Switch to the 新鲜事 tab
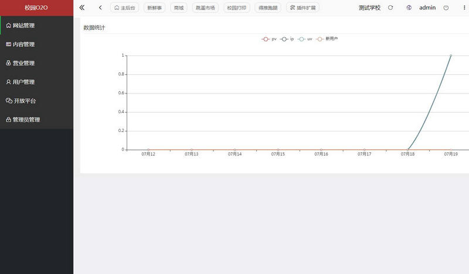Viewport: 469px width, 274px height. pyautogui.click(x=154, y=8)
